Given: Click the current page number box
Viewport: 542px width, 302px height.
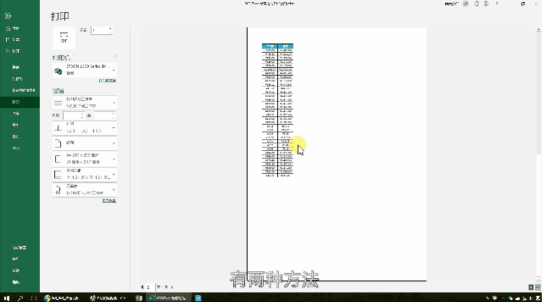Looking at the screenshot, I should click(150, 287).
